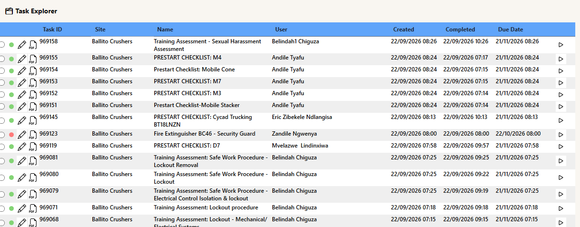Open PDF for task 969080
Screen dimensions: 580x227
(32, 178)
